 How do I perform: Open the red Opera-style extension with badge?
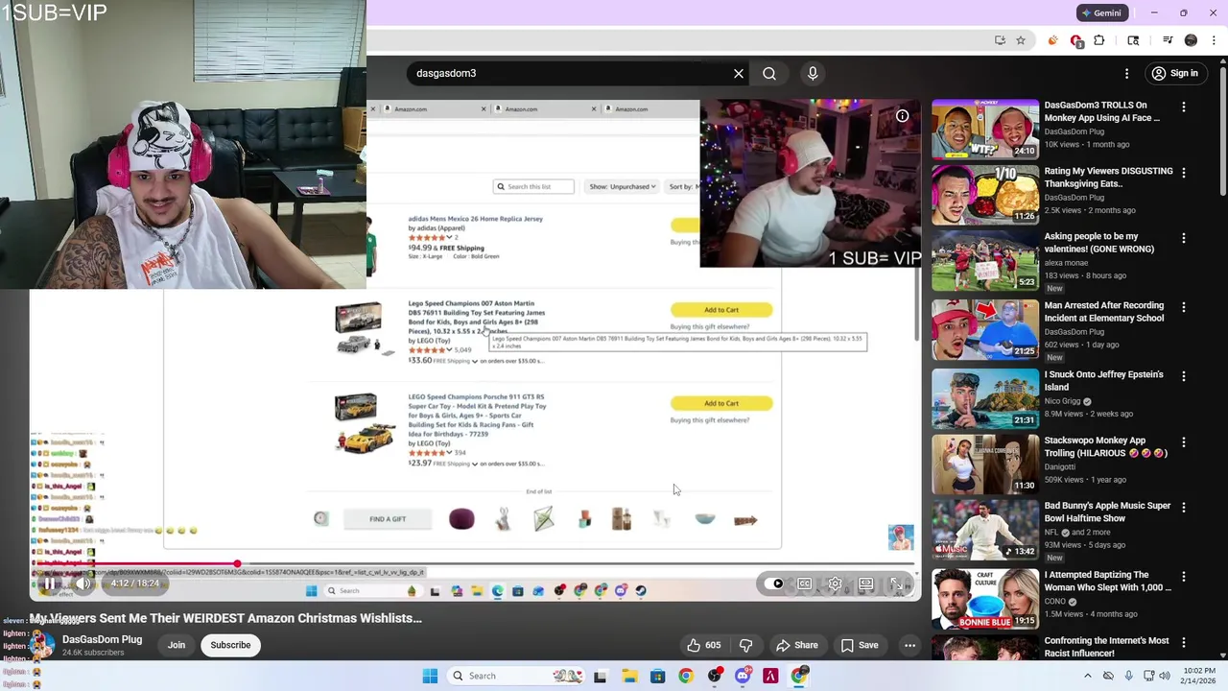[x=1076, y=40]
